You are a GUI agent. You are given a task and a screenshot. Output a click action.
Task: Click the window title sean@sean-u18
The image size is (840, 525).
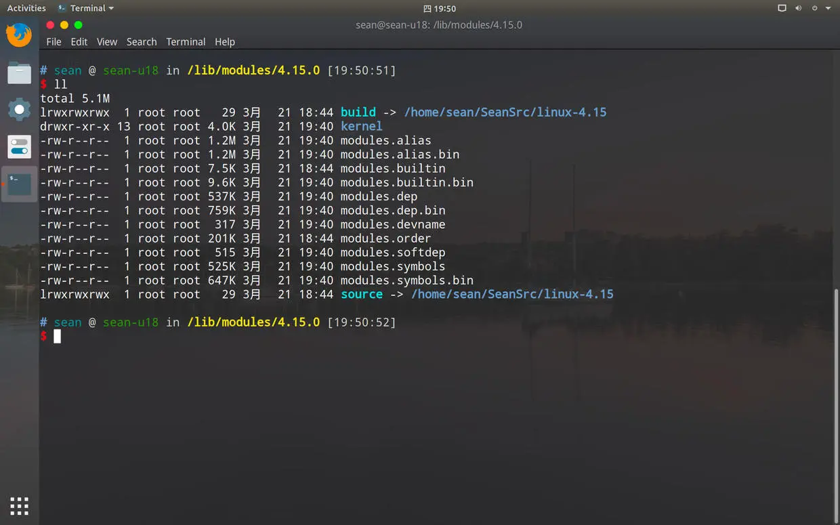439,25
